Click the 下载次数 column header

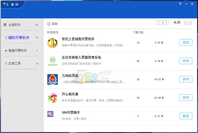(x=138, y=33)
